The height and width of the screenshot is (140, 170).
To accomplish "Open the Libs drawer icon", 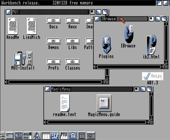I will click(73, 41).
